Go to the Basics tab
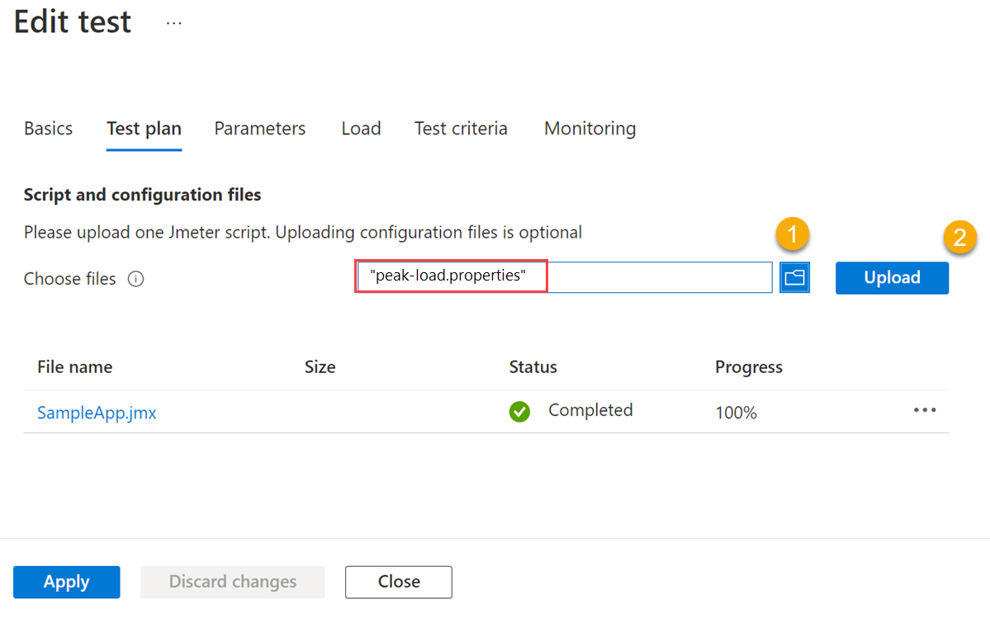Viewport: 990px width, 618px height. (x=48, y=129)
